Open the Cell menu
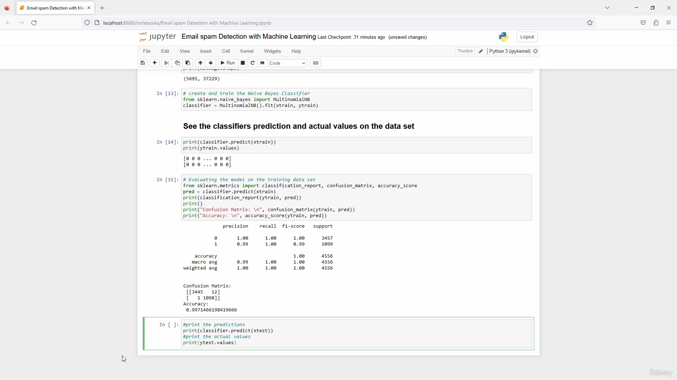Image resolution: width=677 pixels, height=380 pixels. [x=226, y=51]
